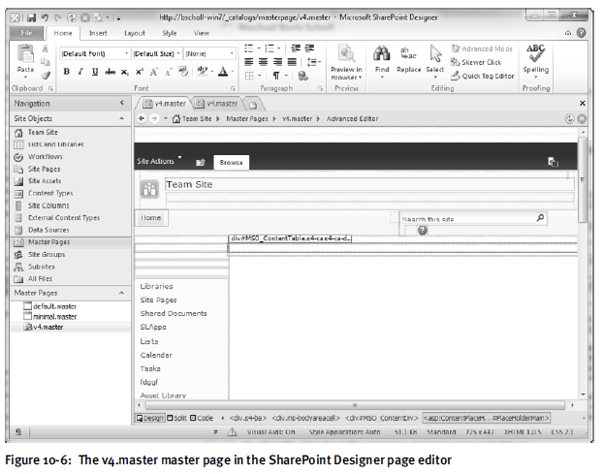Image resolution: width=603 pixels, height=474 pixels.
Task: Switch to Split view
Action: (176, 418)
